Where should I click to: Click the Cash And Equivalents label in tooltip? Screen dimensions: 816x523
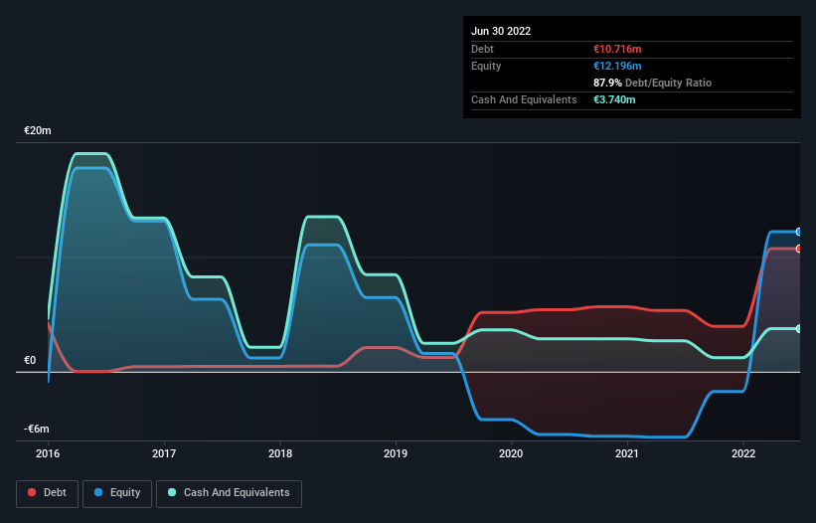[x=524, y=99]
